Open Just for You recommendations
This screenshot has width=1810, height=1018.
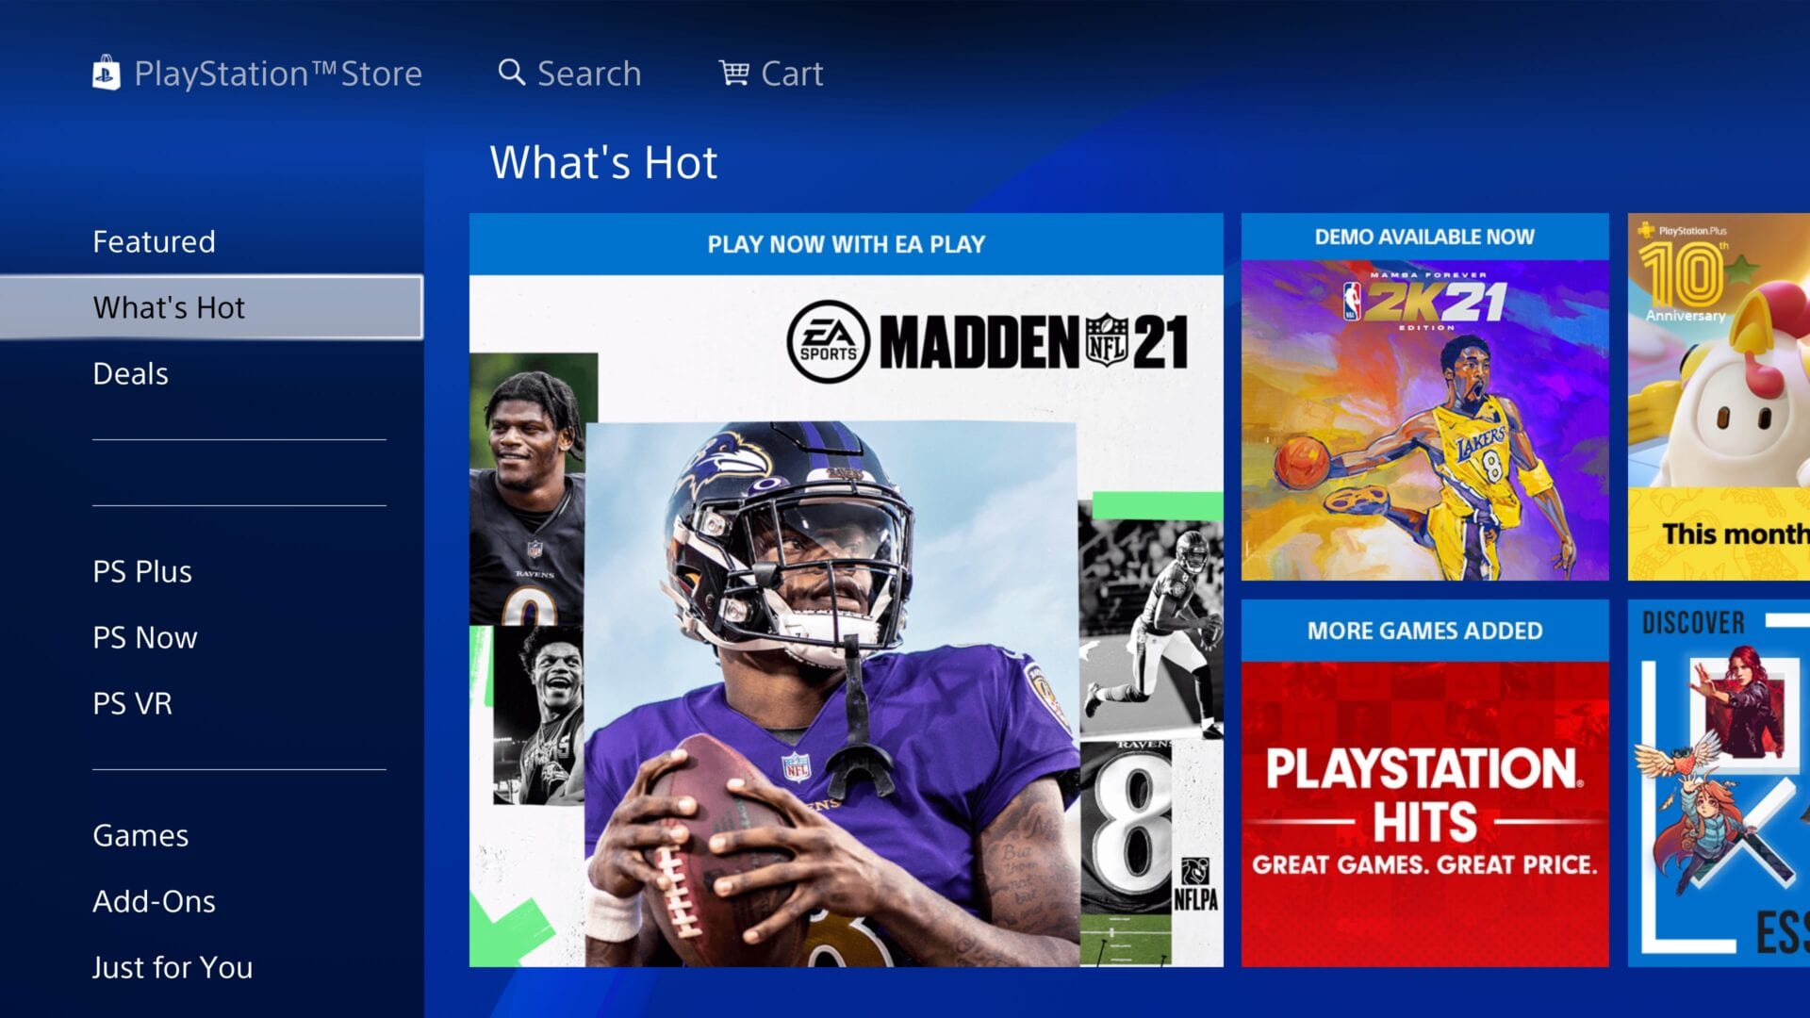tap(173, 967)
